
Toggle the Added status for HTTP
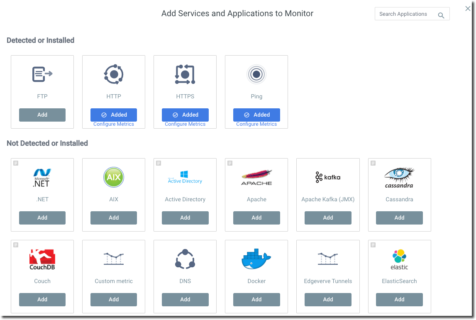click(113, 115)
